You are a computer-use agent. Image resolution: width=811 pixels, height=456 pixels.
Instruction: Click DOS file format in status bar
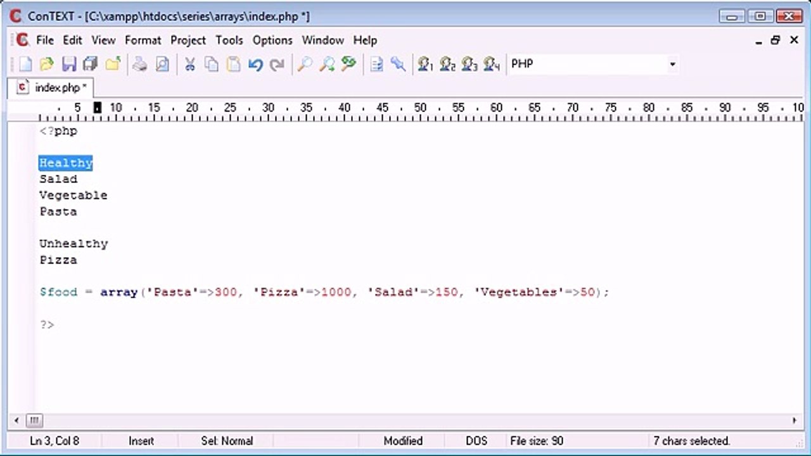477,441
